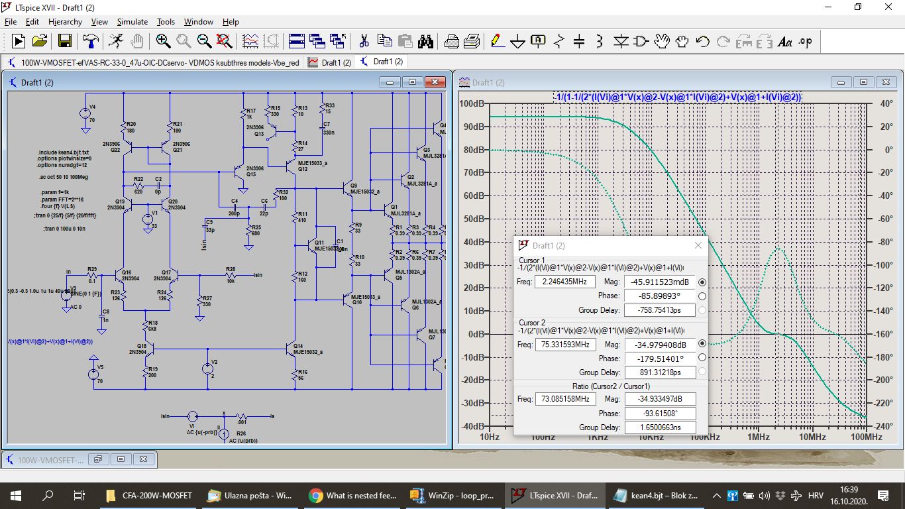Viewport: 905px width, 509px height.
Task: Click the running man run icon
Action: (115, 41)
